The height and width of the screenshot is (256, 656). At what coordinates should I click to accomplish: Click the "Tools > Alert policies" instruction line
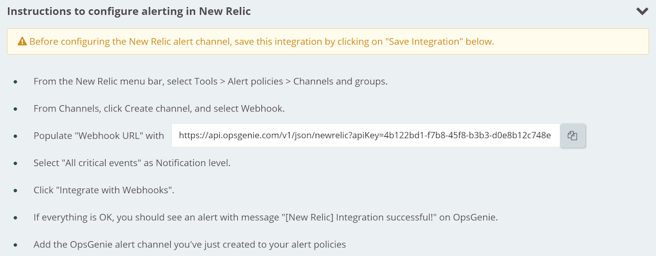click(210, 82)
